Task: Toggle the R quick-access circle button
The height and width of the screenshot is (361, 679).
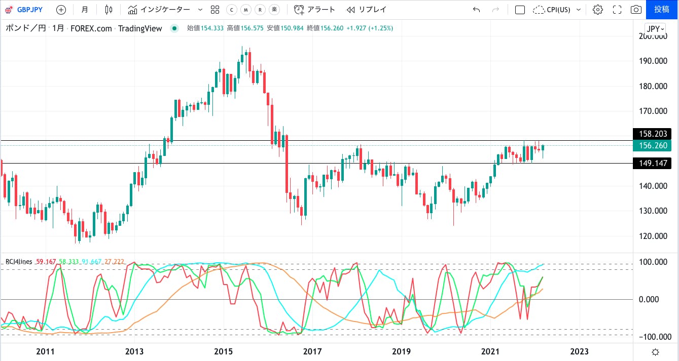Action: 260,10
